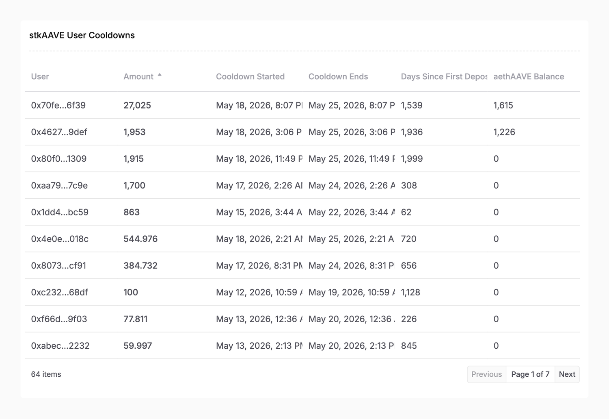This screenshot has width=609, height=419.
Task: Click the Amount sort arrow icon
Action: (x=160, y=75)
